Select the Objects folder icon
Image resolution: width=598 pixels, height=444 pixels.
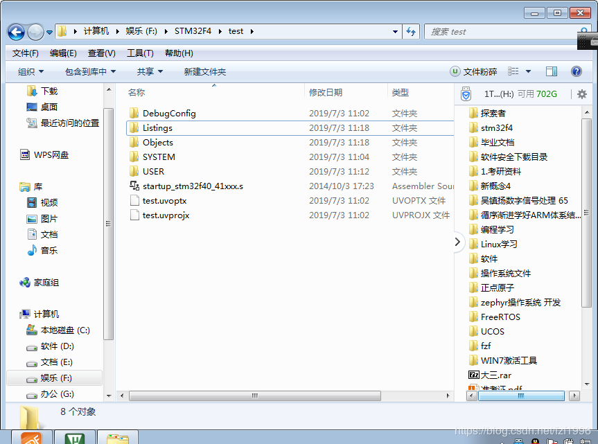[134, 142]
